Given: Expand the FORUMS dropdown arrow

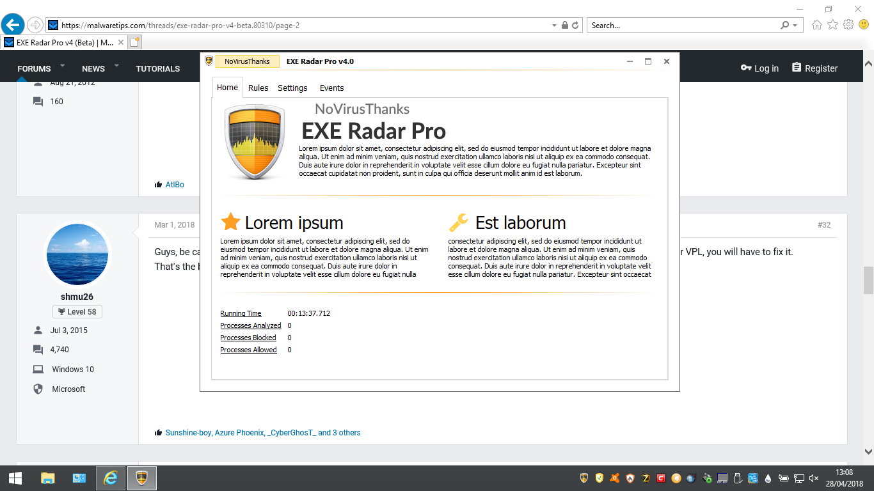Looking at the screenshot, I should coord(63,66).
